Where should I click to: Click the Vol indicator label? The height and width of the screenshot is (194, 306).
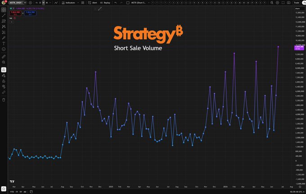point(11,18)
